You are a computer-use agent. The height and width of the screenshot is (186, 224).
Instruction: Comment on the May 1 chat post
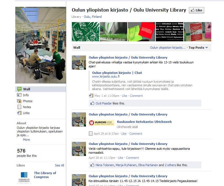coord(136,96)
